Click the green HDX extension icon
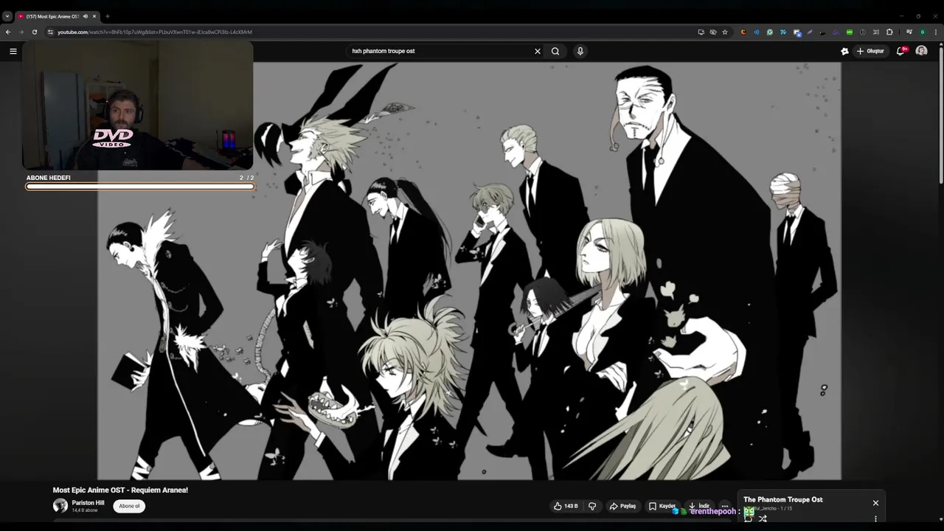944x531 pixels. click(850, 32)
